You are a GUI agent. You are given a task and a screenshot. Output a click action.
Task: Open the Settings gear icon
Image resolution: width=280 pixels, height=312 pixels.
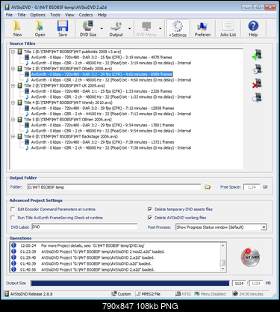coord(178,26)
